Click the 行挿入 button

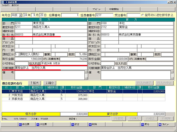[x=135, y=118]
